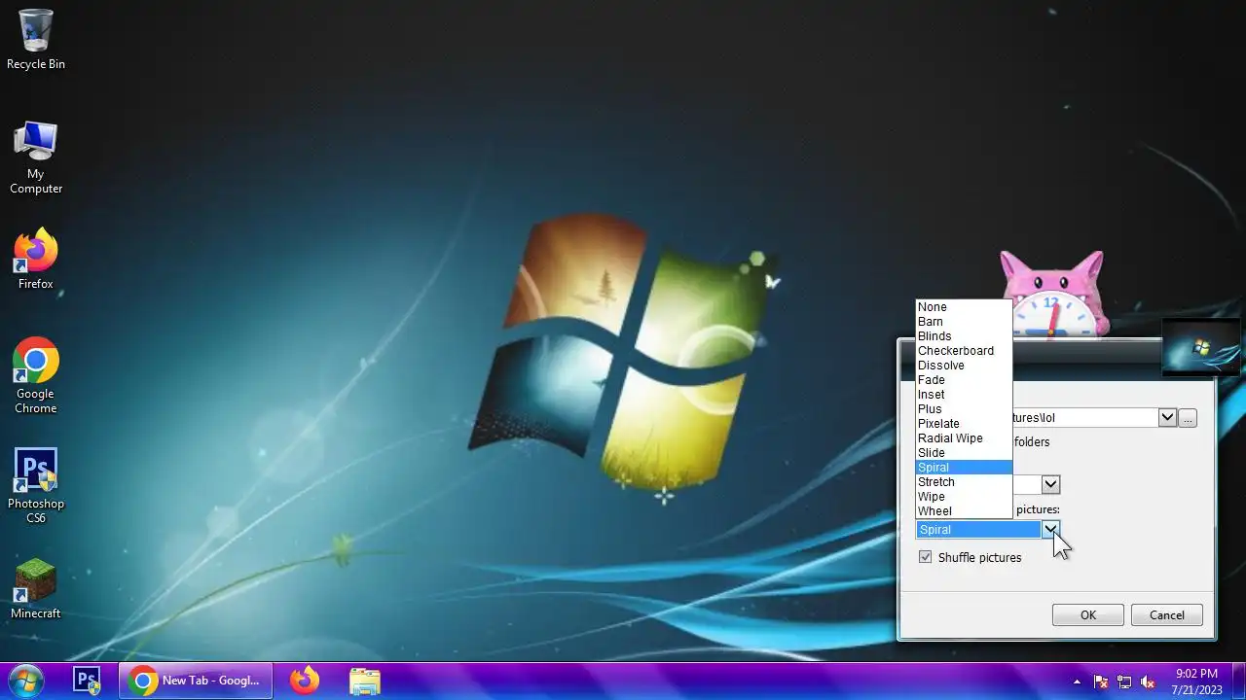Switch to New Tab Google Chrome taskbar button
This screenshot has width=1246, height=700.
pos(198,681)
